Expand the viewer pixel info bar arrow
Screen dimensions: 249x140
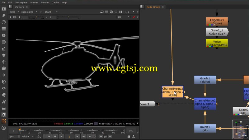tap(138, 123)
